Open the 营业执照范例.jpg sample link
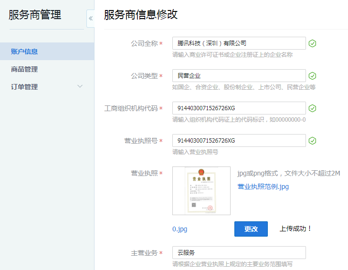 263,187
